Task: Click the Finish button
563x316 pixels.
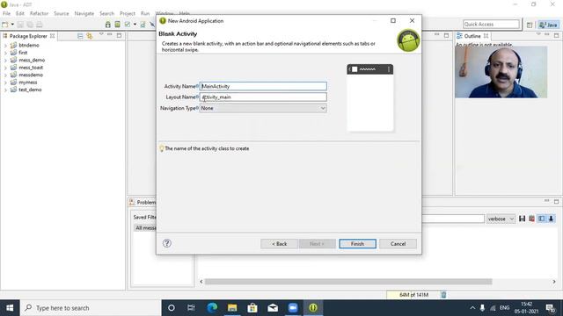Action: [357, 244]
